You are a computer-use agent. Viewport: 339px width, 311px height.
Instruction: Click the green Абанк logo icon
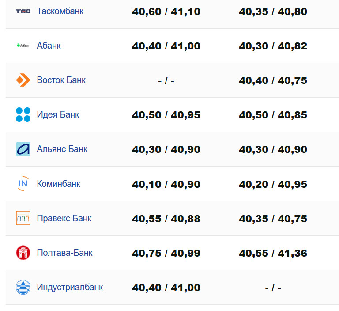23,46
